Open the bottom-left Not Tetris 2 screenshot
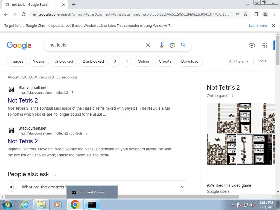The image size is (280, 210). pyautogui.click(x=221, y=149)
